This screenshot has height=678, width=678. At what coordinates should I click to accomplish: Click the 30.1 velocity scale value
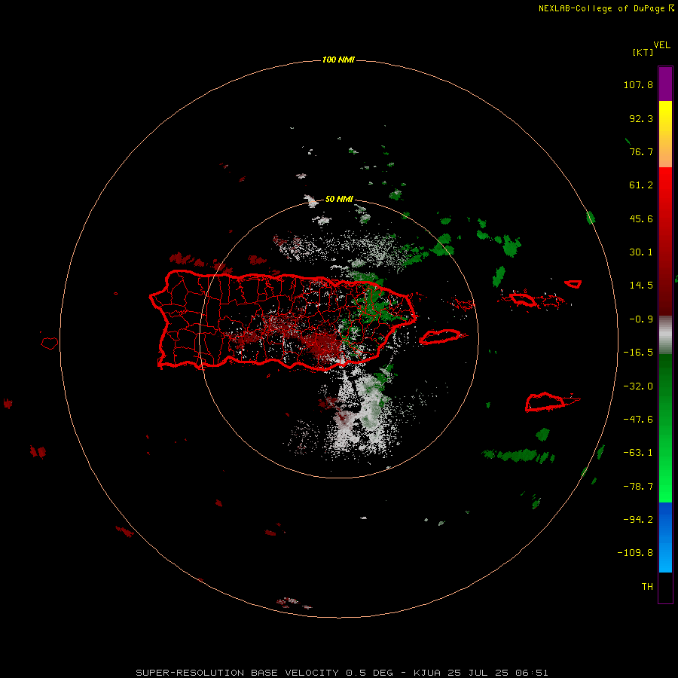[641, 252]
